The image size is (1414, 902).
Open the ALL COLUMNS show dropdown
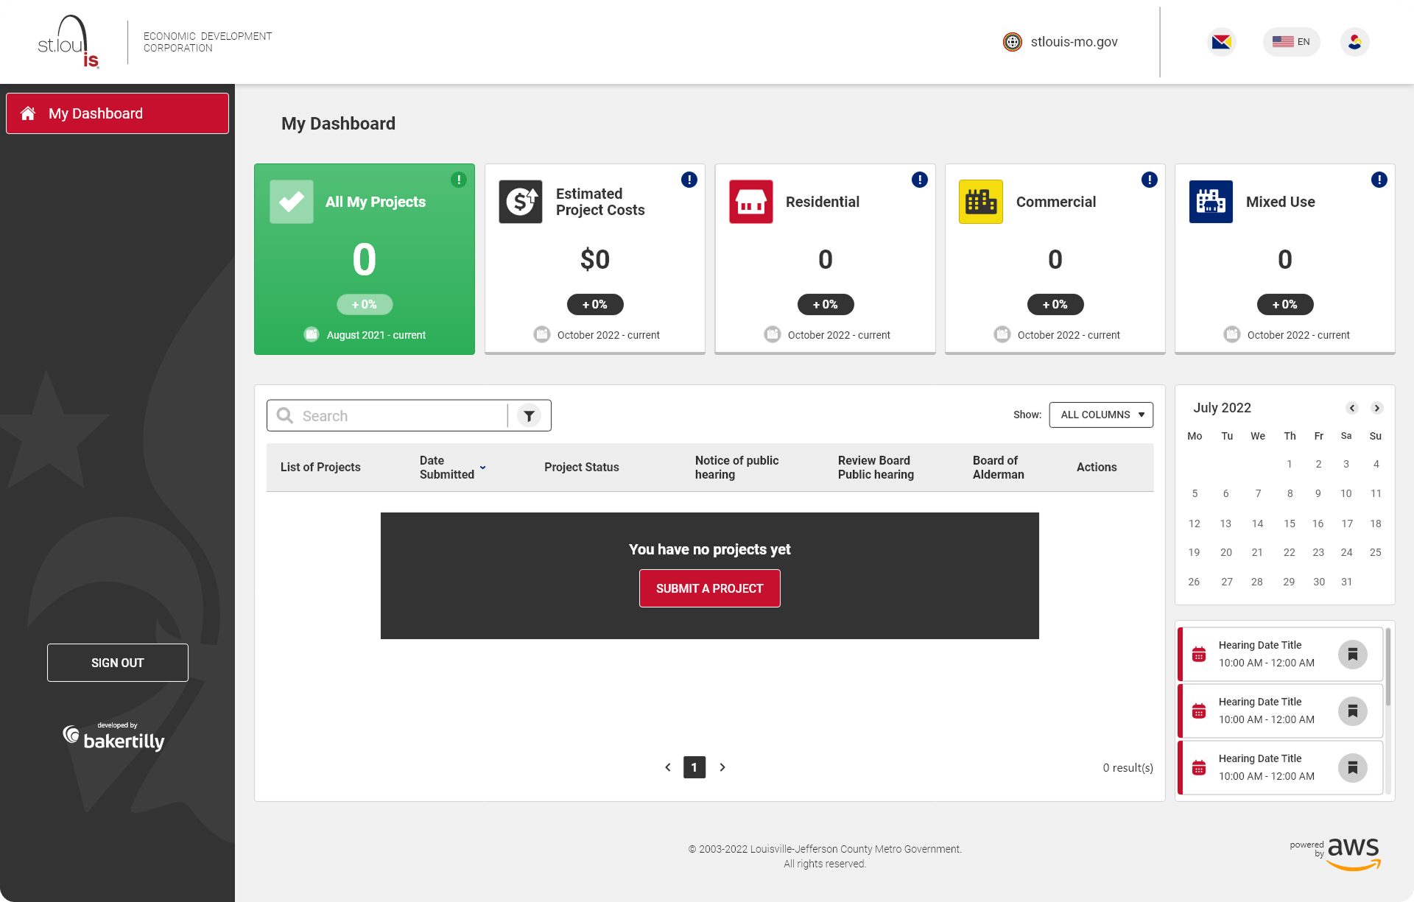[1101, 415]
